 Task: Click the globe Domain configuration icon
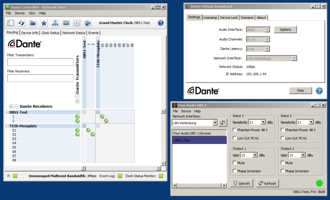point(88,23)
